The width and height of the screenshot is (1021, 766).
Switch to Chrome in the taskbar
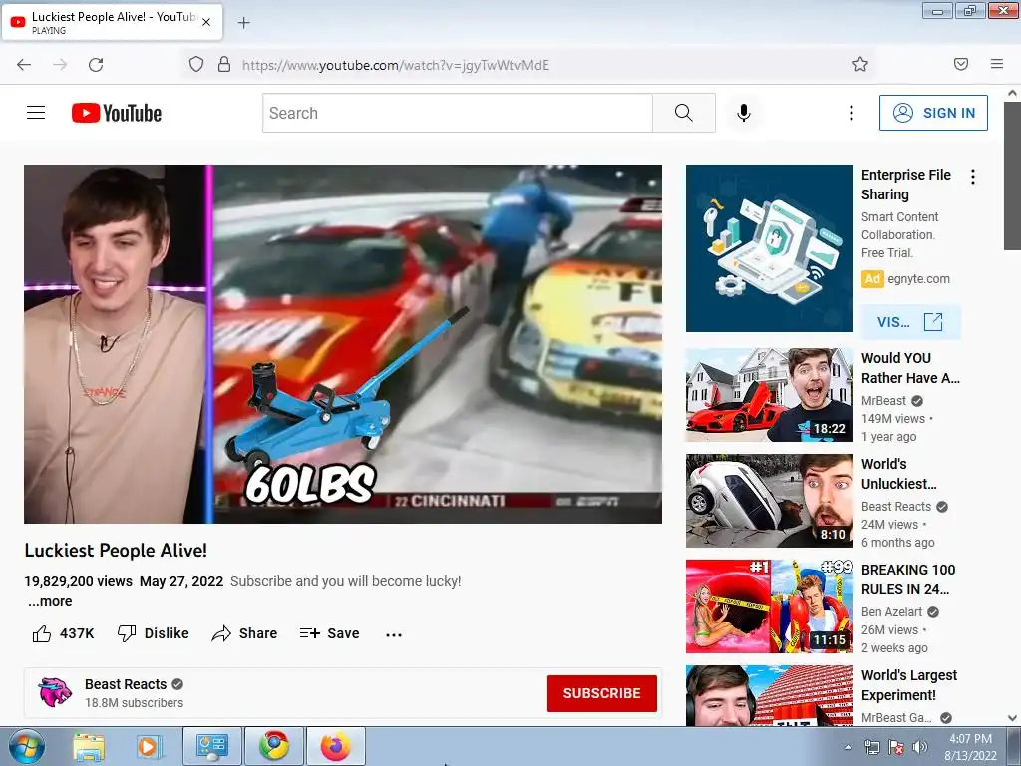[x=274, y=746]
